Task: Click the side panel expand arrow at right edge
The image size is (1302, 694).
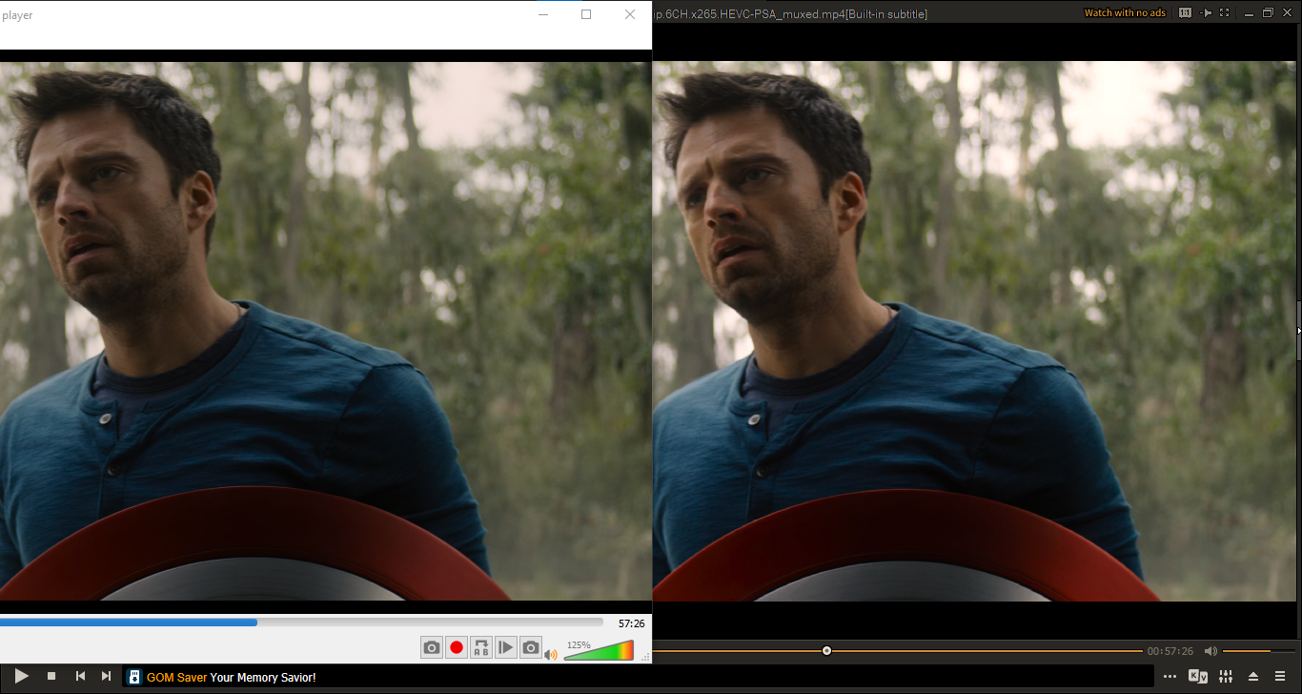Action: pyautogui.click(x=1298, y=331)
